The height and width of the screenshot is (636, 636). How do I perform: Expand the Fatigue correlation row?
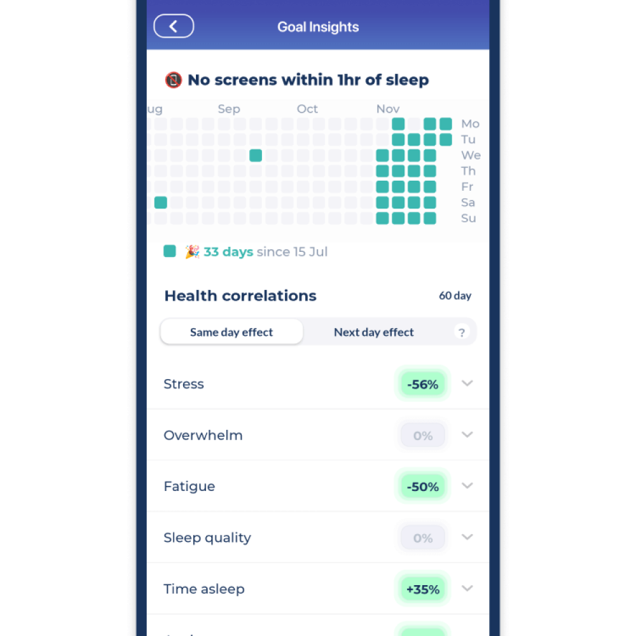click(467, 486)
